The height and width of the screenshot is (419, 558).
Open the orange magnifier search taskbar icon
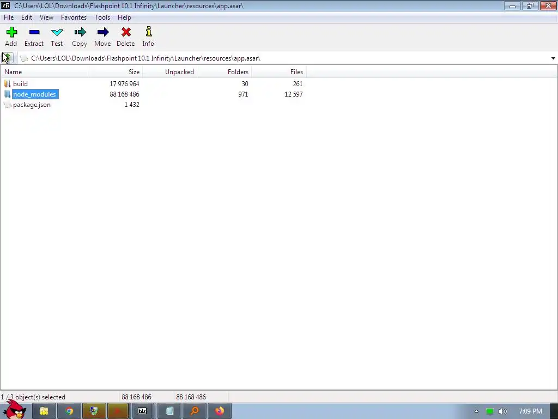[195, 411]
